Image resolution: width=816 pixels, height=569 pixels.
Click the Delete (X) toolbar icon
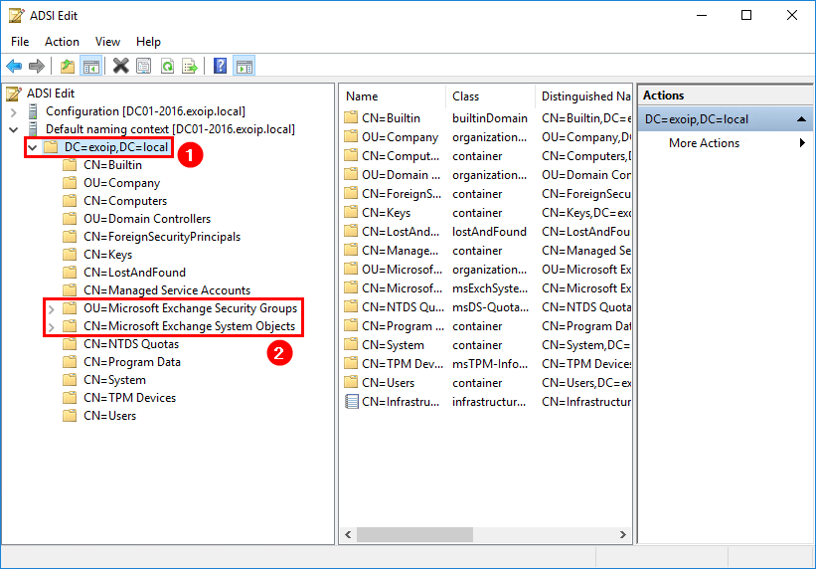coord(120,67)
